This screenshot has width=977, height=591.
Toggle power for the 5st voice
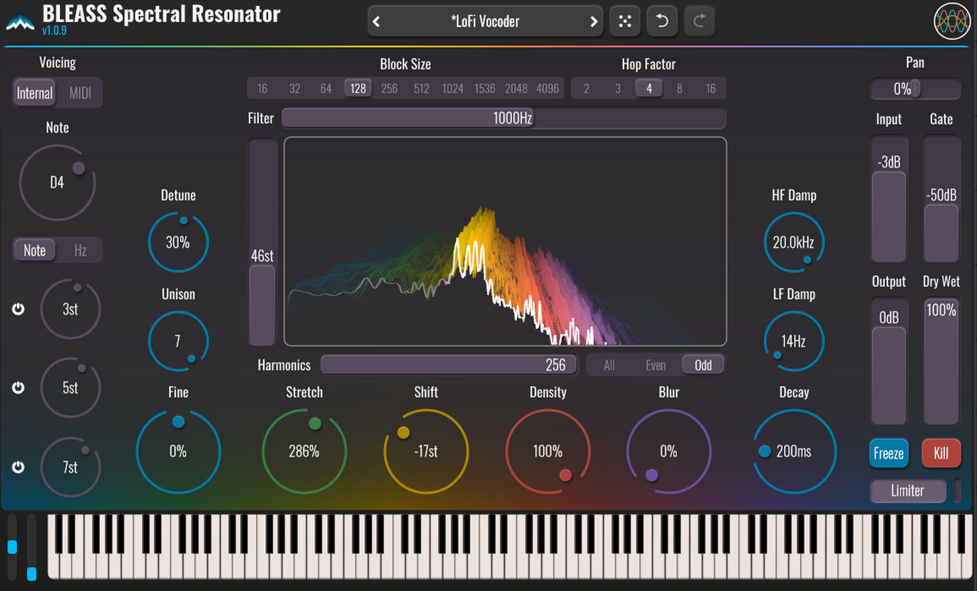tap(18, 388)
